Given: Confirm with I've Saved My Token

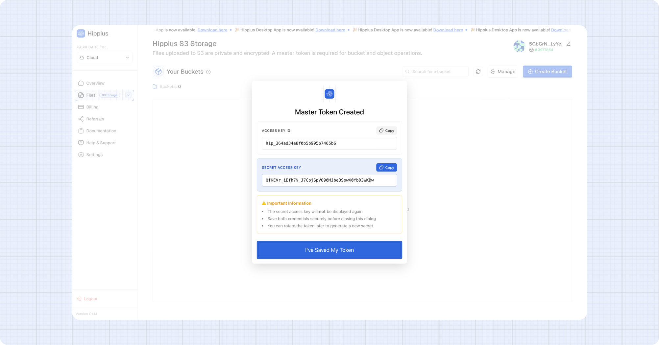Looking at the screenshot, I should [329, 250].
